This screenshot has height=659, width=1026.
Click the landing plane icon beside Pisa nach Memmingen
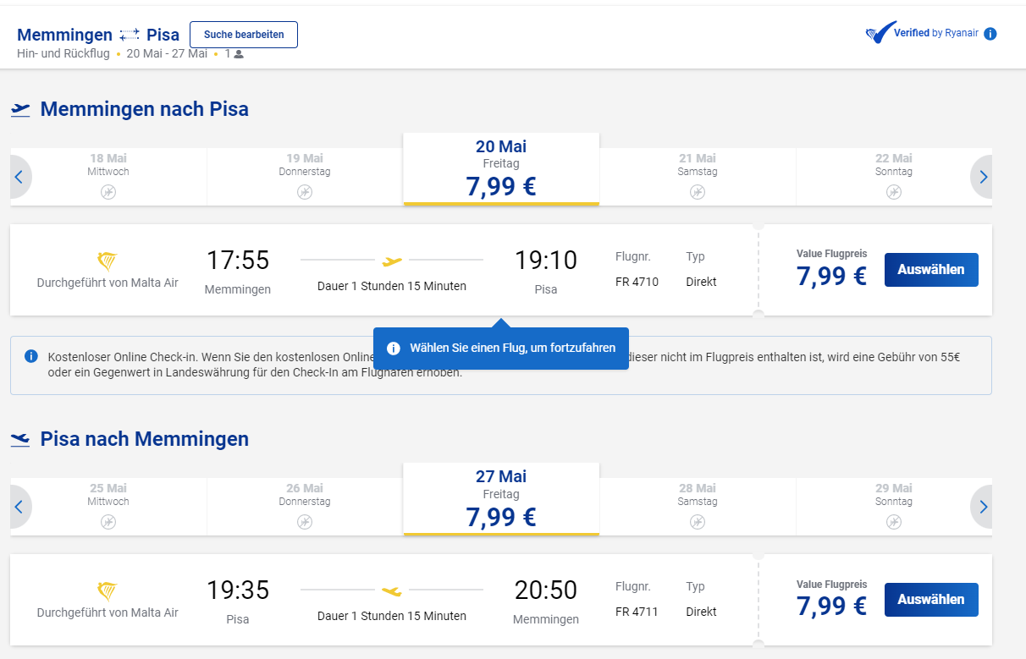coord(20,439)
